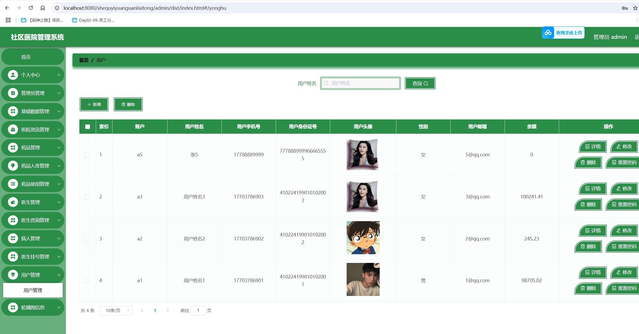Image resolution: width=639 pixels, height=334 pixels.
Task: Open the 病人管理 menu label
Action: (x=30, y=238)
